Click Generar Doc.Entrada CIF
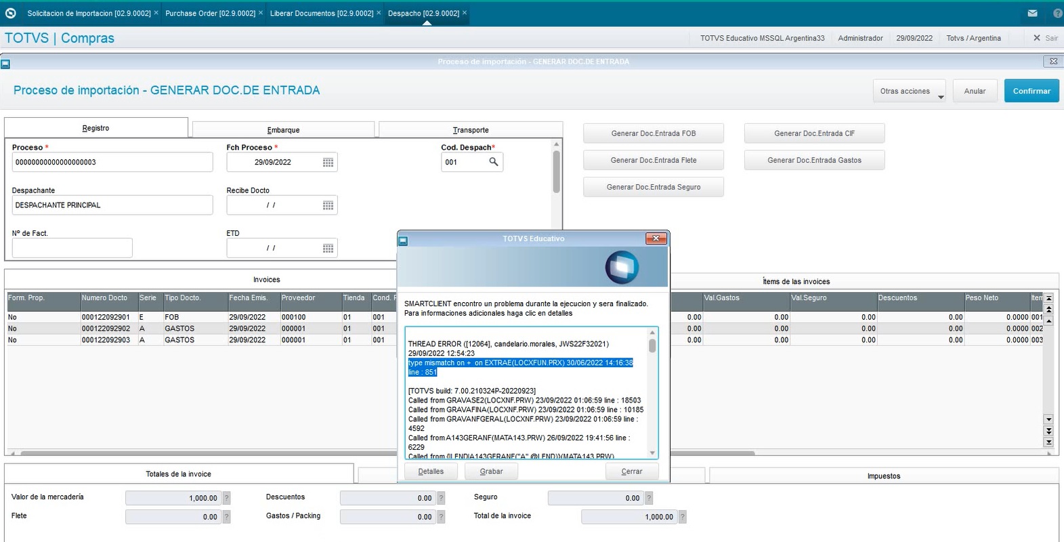Viewport: 1064px width, 542px height. (x=814, y=133)
